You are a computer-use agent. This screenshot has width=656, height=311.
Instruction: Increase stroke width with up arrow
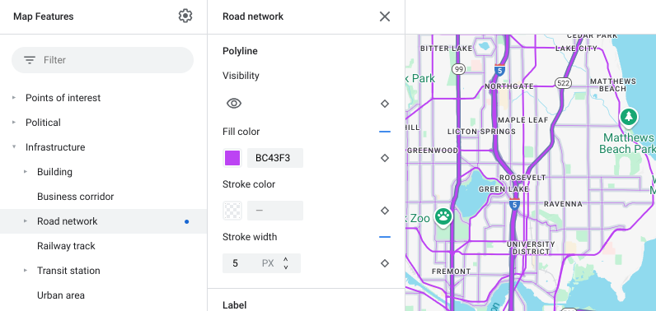point(286,260)
